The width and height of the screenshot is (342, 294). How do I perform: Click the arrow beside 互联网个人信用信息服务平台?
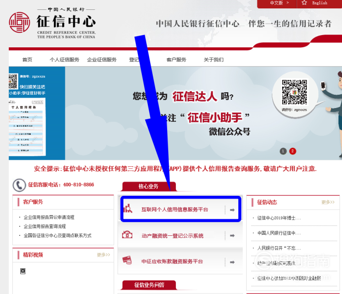[x=232, y=210]
